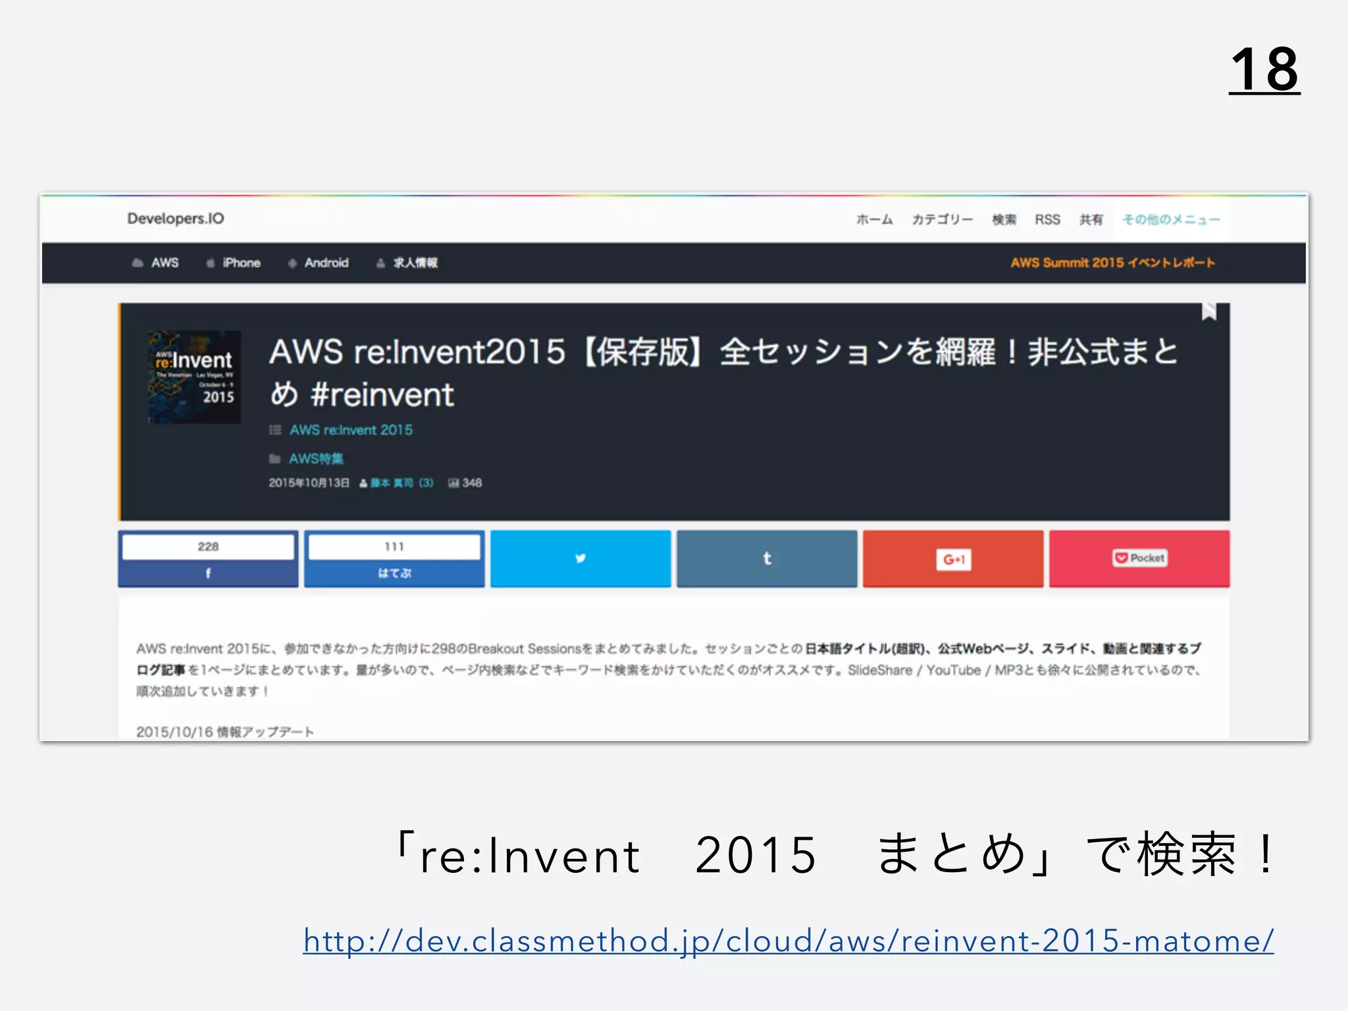Screen dimensions: 1348x1011
Task: Click the Facebook share count 228
Action: point(208,546)
